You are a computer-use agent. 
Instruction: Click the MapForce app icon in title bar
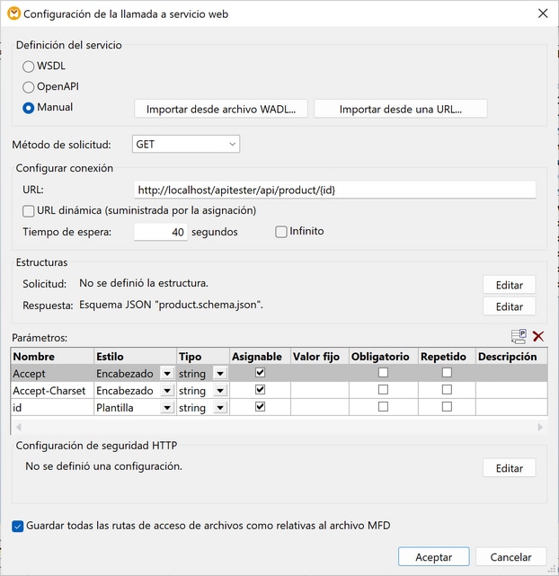pyautogui.click(x=14, y=14)
